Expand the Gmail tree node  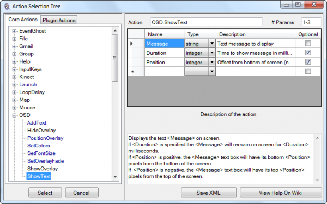pos(14,46)
